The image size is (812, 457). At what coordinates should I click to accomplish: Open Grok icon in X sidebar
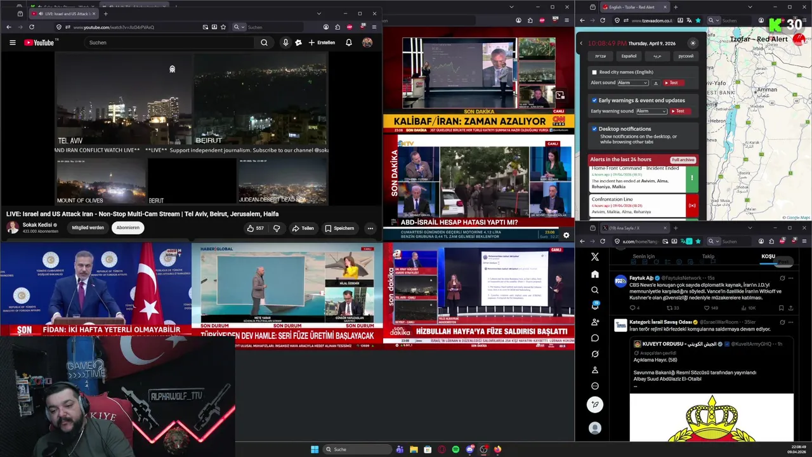pos(594,354)
